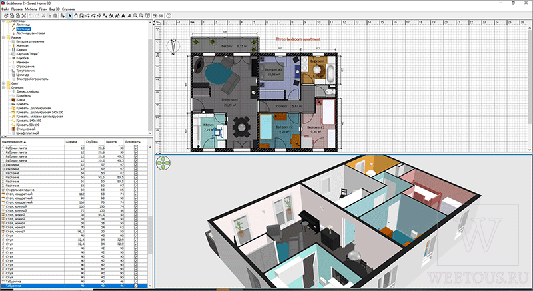Image resolution: width=533 pixels, height=291 pixels.
Task: Open the План menu
Action: 43,9
